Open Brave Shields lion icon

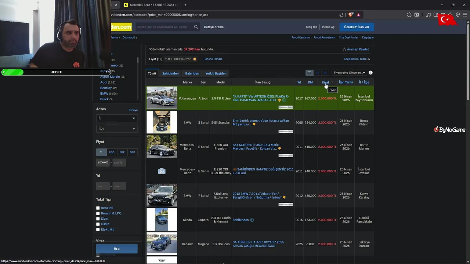pos(351,15)
